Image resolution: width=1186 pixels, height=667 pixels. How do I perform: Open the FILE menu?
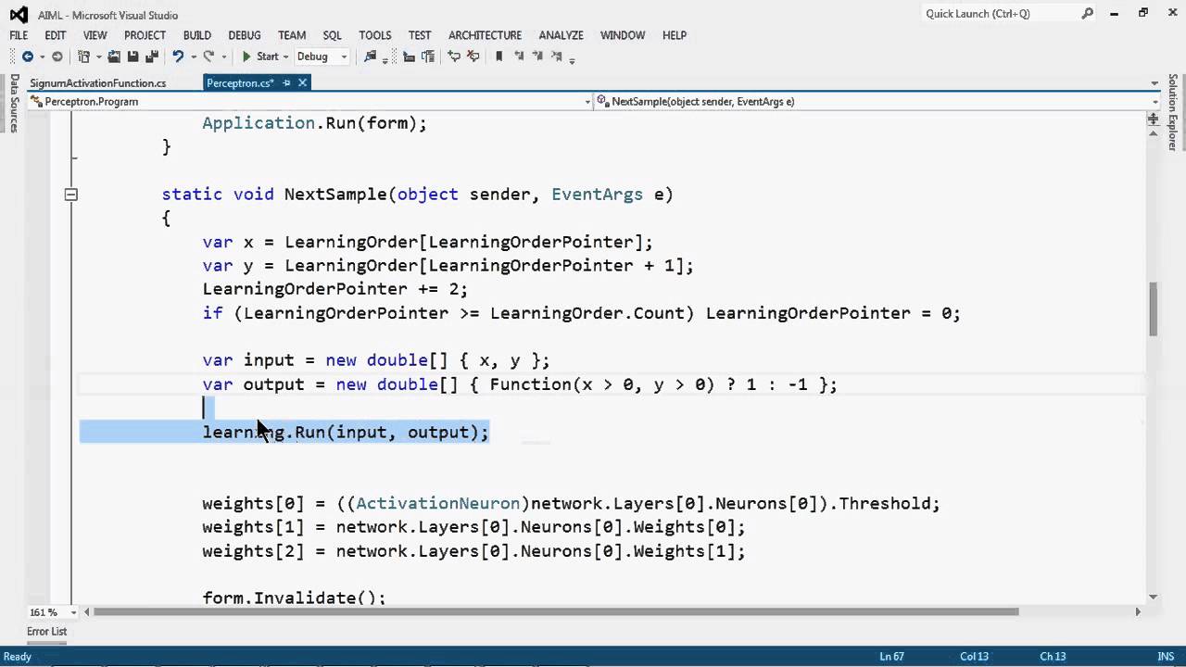click(19, 35)
